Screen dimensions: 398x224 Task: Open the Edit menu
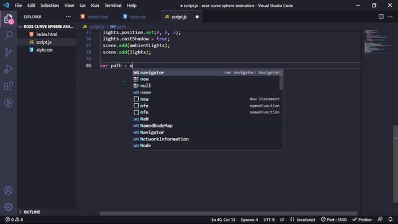pyautogui.click(x=31, y=6)
